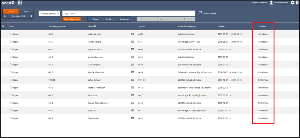Sort by Anställningsnummer column header
The image size is (300, 138).
coord(57,26)
